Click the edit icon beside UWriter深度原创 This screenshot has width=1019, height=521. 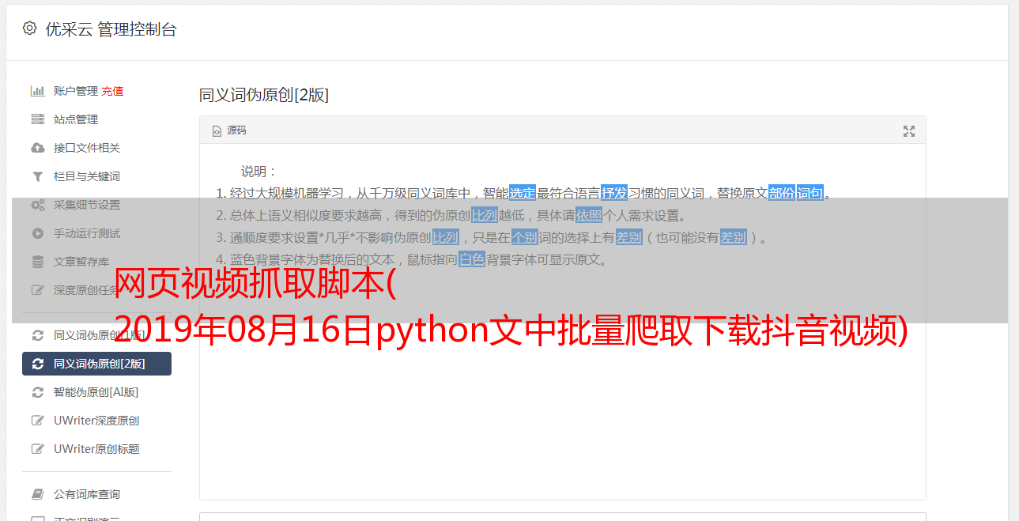coord(37,421)
